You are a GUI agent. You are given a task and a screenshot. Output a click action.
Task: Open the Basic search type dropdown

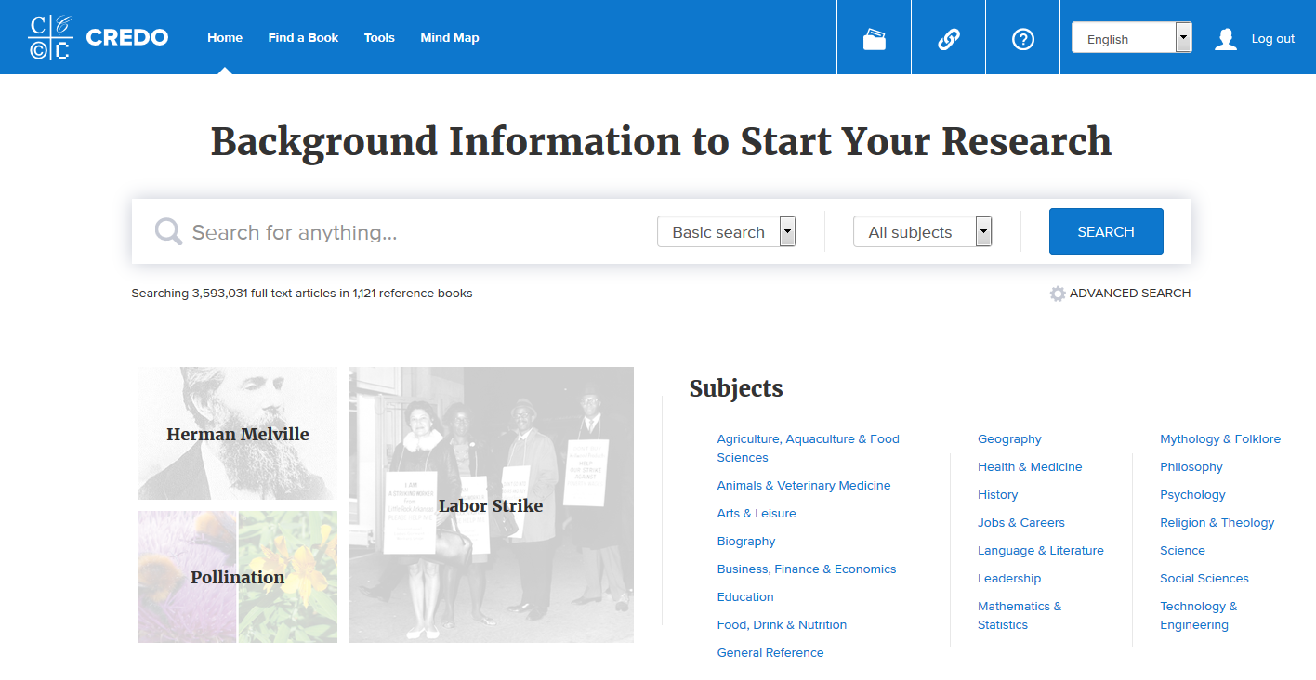[x=726, y=231]
